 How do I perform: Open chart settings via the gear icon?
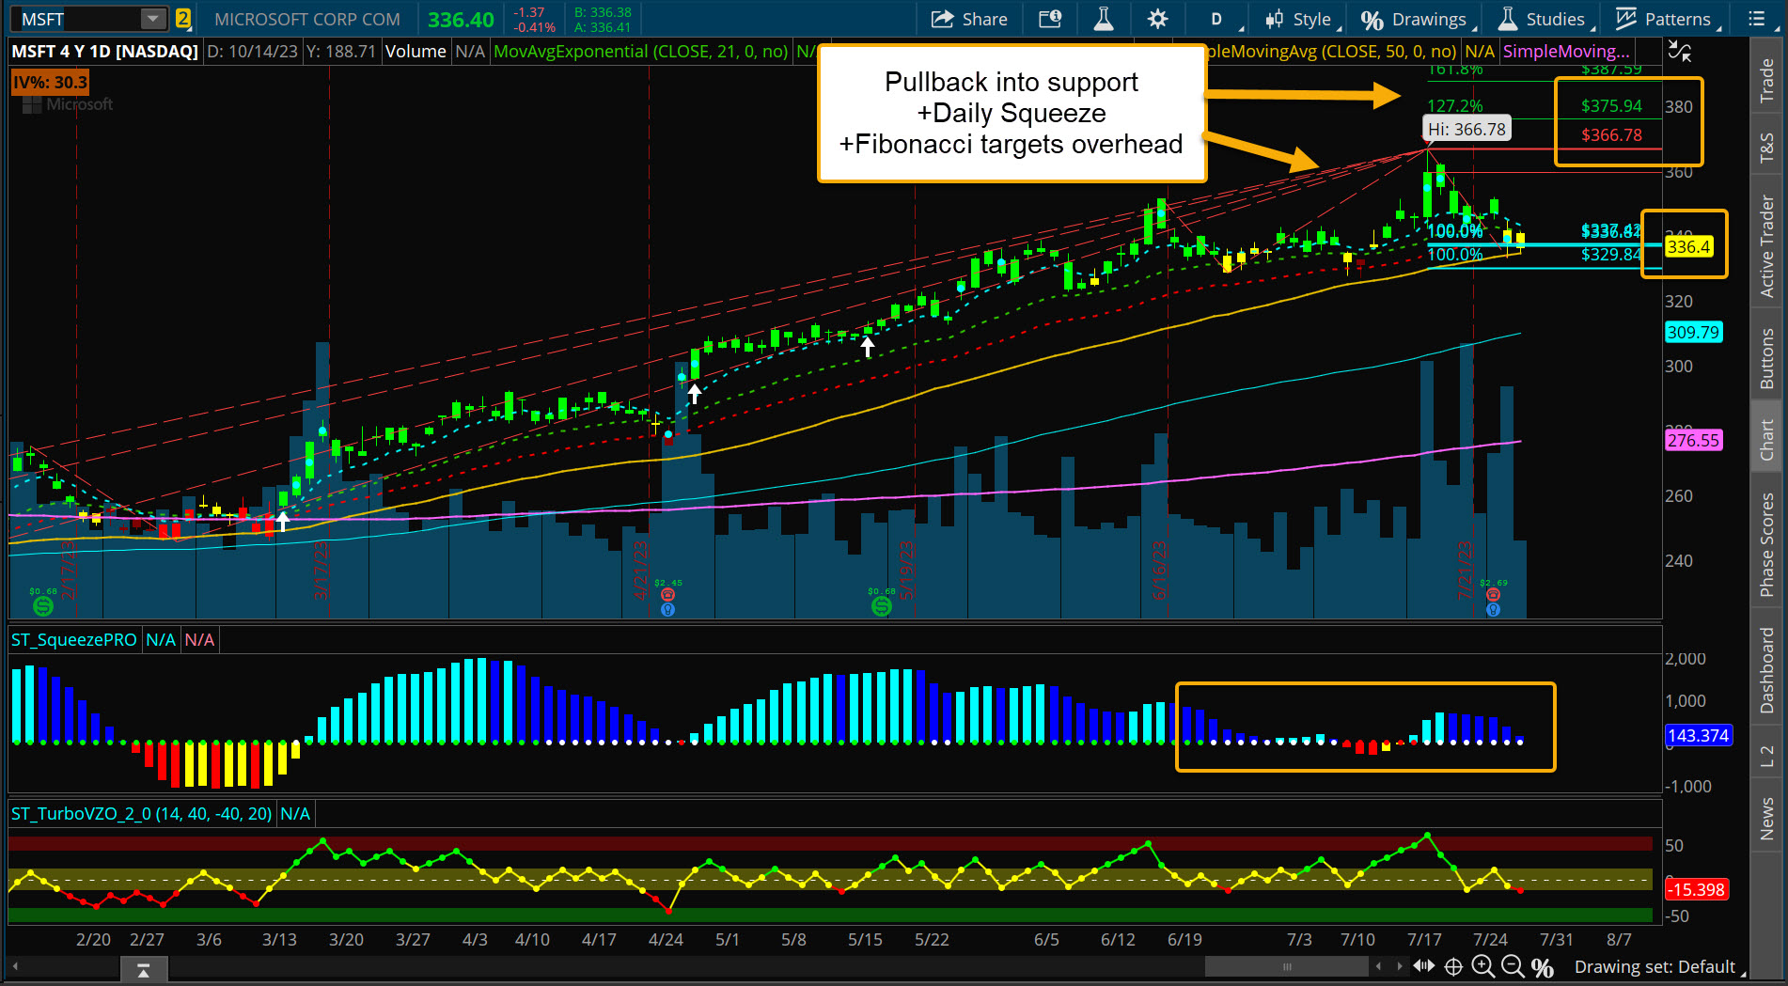coord(1157,19)
